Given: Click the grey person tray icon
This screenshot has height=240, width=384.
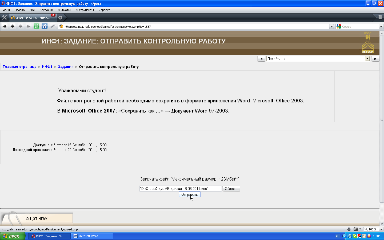Looking at the screenshot, I should tap(364, 236).
